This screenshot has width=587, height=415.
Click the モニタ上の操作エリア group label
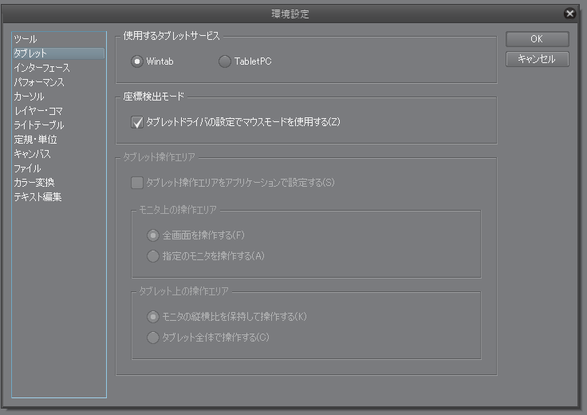178,210
